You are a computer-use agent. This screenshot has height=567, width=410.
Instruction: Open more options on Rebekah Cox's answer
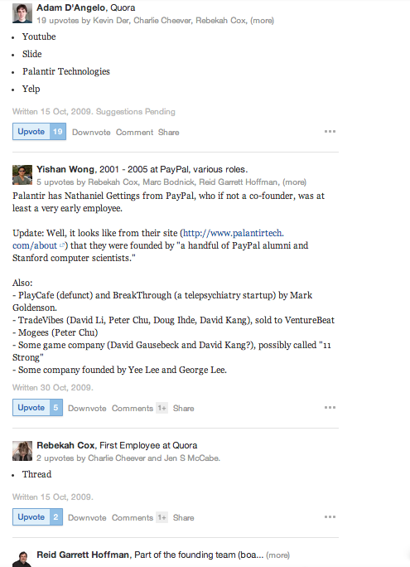(330, 516)
